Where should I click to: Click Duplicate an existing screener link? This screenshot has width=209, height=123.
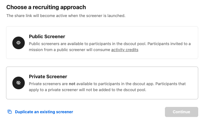(44, 112)
